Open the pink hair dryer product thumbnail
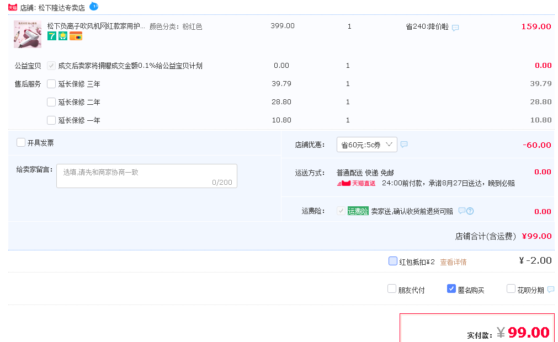This screenshot has width=558, height=342. [x=28, y=34]
